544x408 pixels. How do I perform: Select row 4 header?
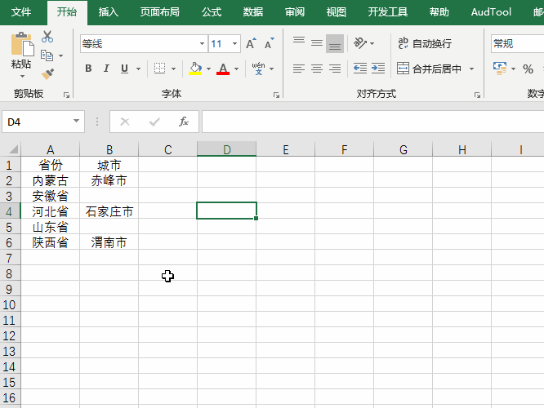click(10, 211)
